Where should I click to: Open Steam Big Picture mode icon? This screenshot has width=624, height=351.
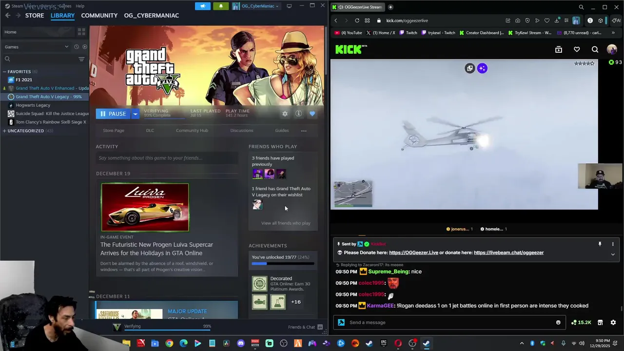289,6
